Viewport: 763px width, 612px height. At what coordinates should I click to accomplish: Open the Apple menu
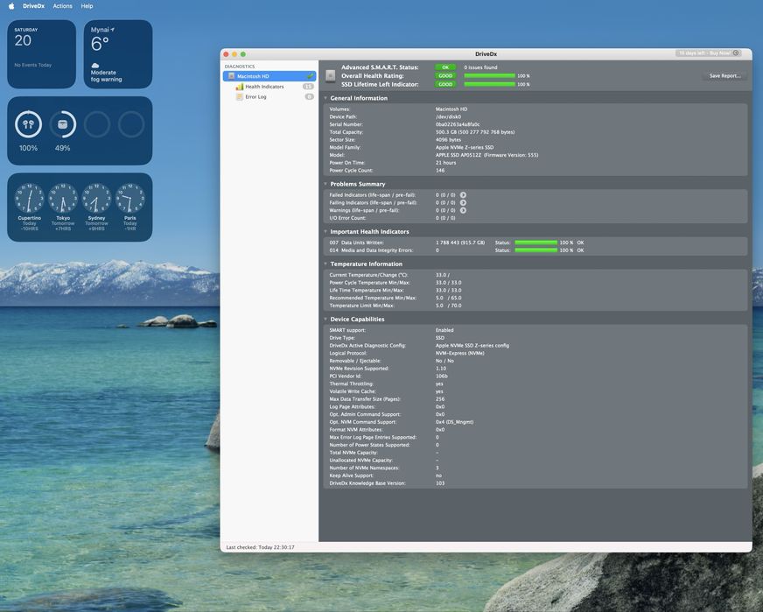click(x=11, y=6)
